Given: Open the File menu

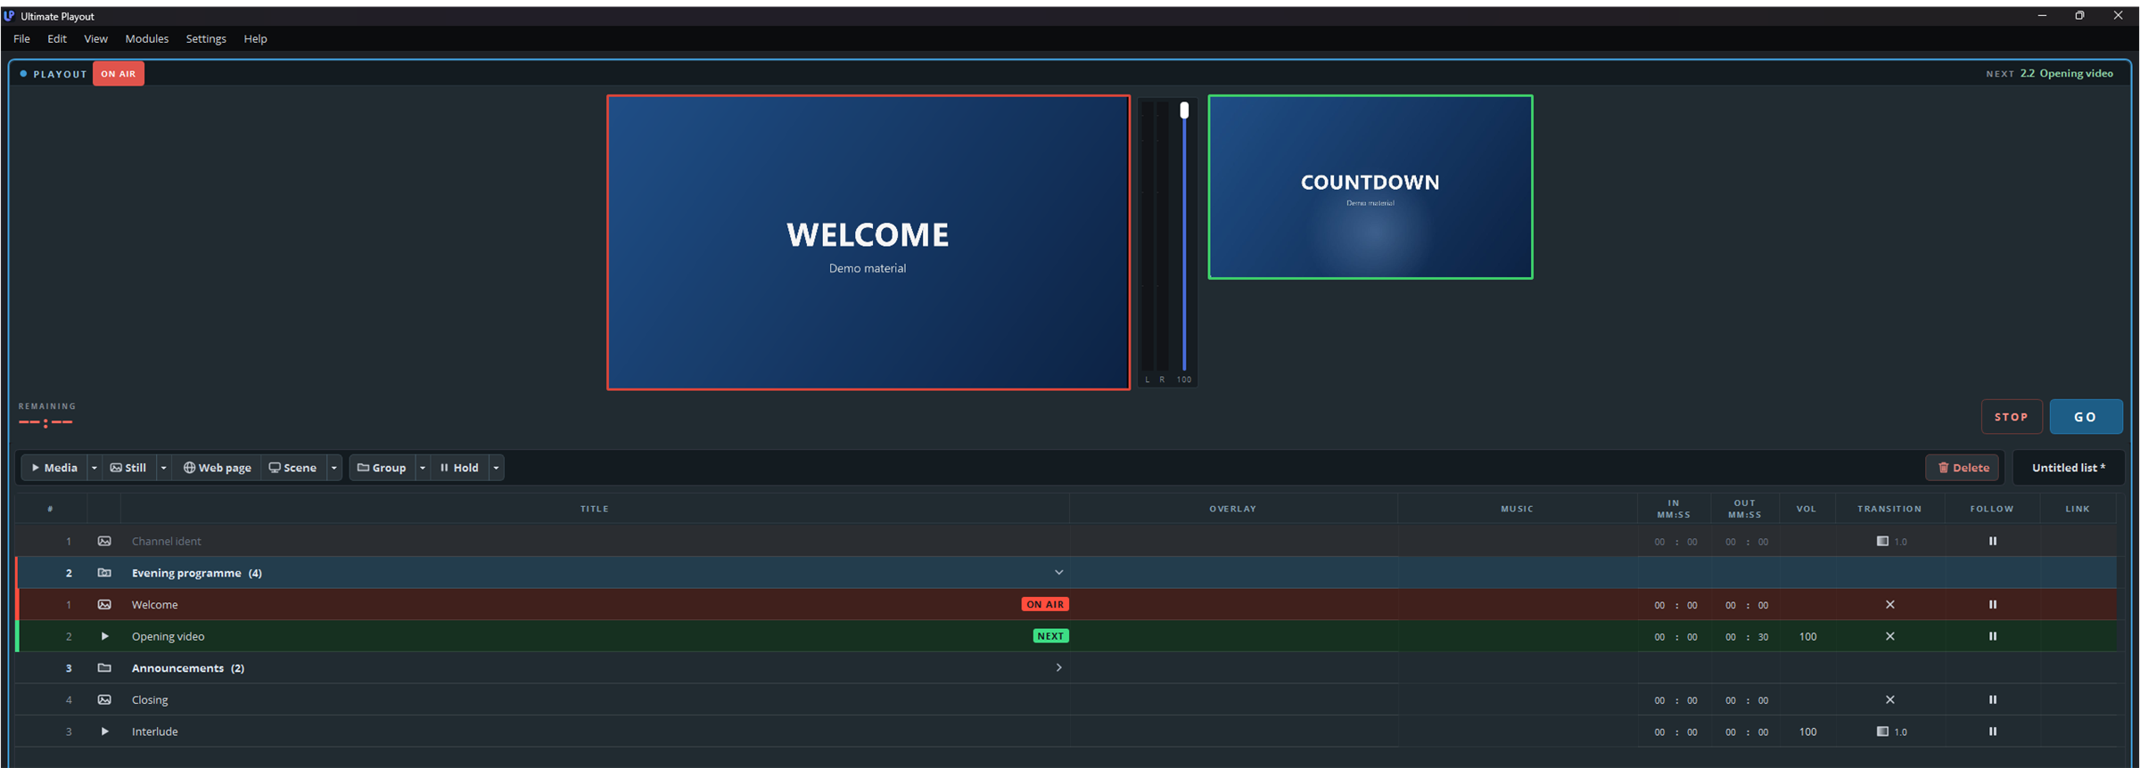Looking at the screenshot, I should (21, 39).
